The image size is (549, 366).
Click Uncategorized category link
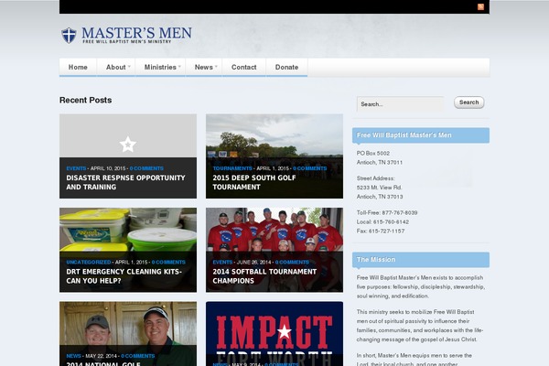coord(89,263)
